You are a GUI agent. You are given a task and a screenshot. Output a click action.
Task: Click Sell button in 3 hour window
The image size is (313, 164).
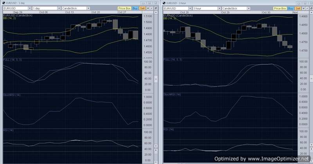(x=298, y=9)
